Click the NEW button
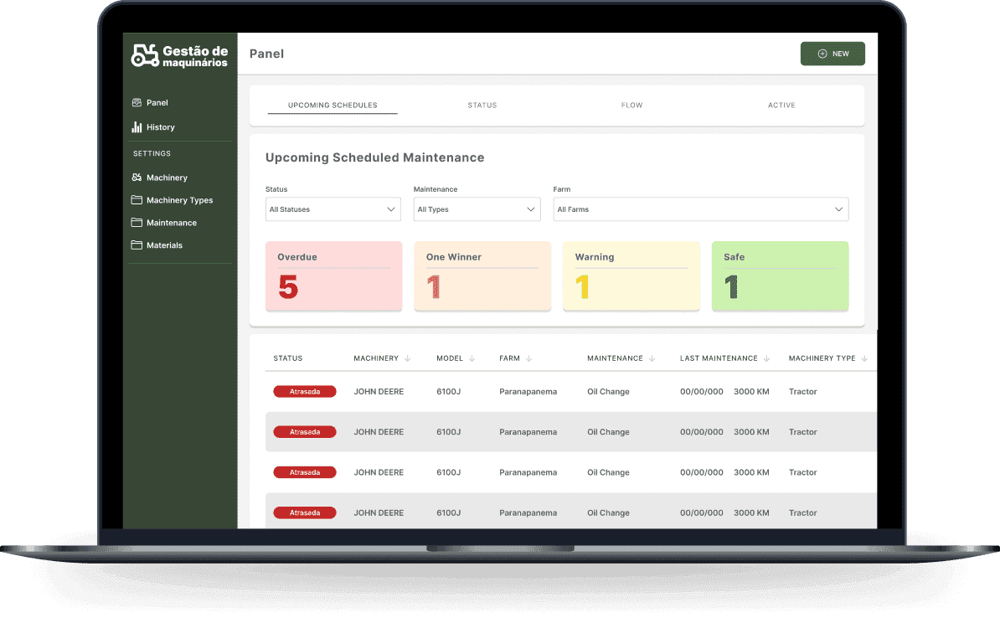This screenshot has height=618, width=1000. 832,54
